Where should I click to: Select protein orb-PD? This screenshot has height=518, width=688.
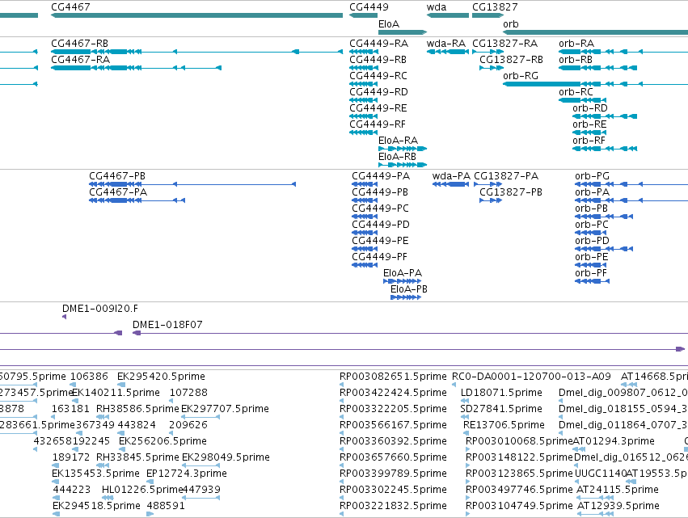604,249
